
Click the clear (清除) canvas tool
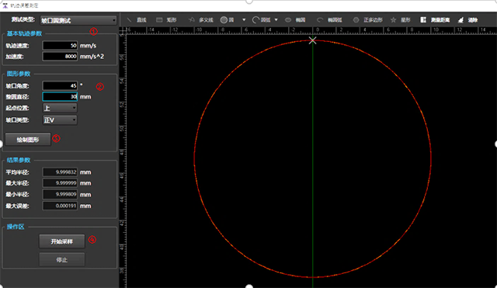467,20
